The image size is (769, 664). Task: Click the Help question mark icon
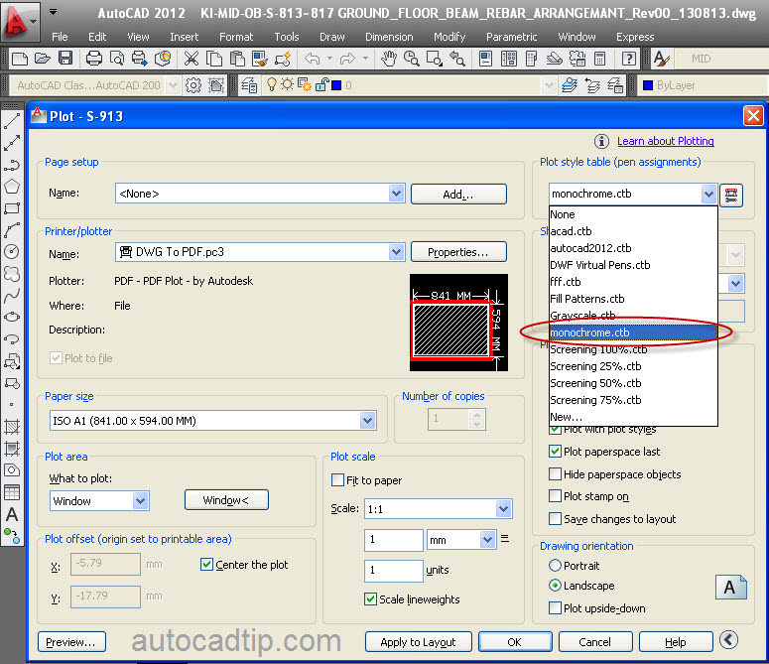(629, 59)
